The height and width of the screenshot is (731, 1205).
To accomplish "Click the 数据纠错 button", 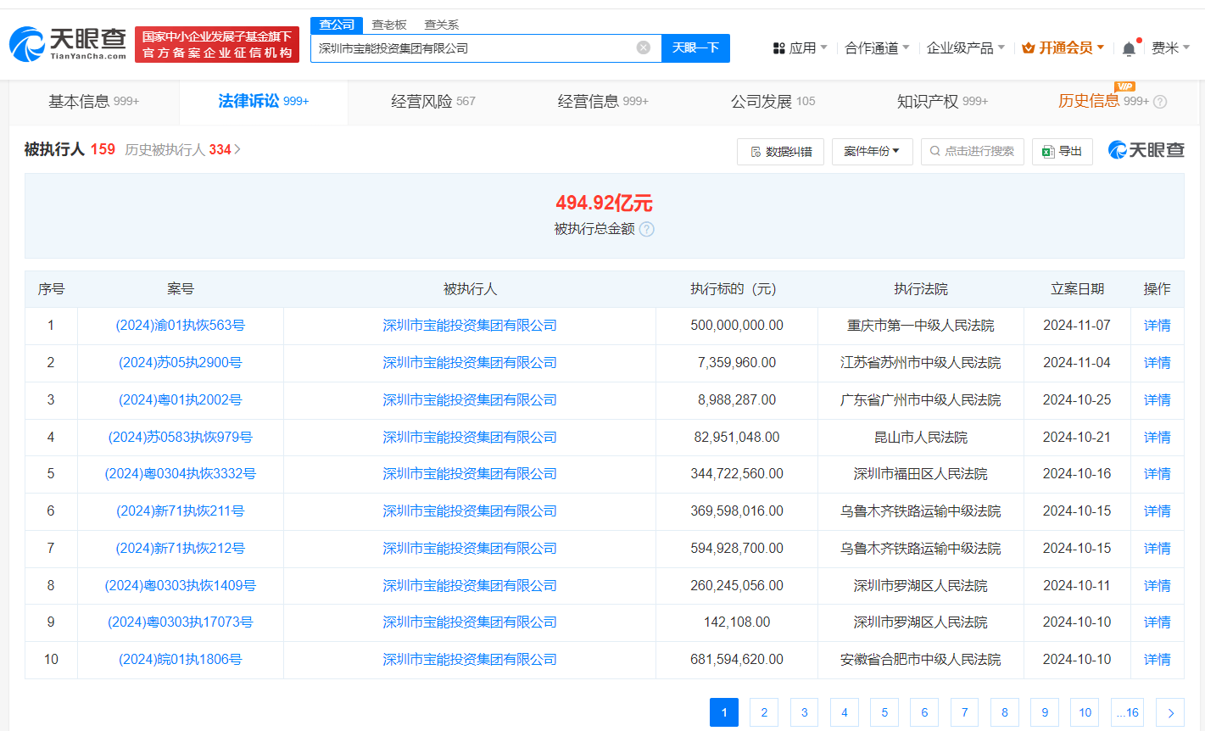I will pyautogui.click(x=780, y=151).
